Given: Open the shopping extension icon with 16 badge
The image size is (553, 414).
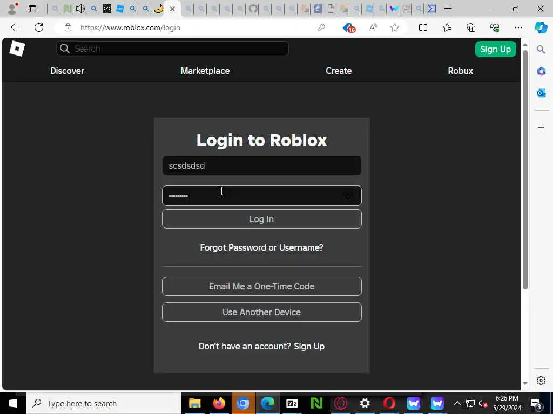Looking at the screenshot, I should (349, 28).
